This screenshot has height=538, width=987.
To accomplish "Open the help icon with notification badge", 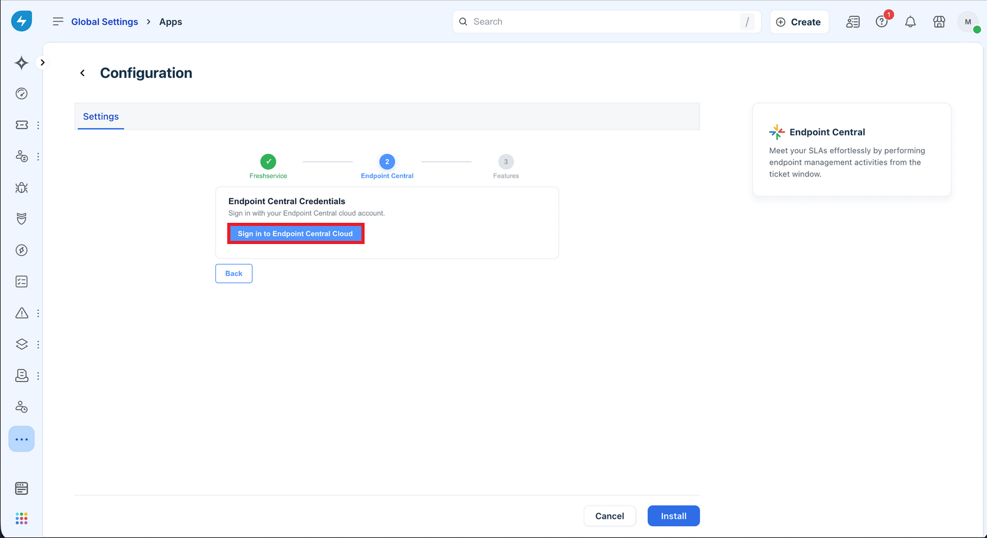I will click(x=881, y=22).
